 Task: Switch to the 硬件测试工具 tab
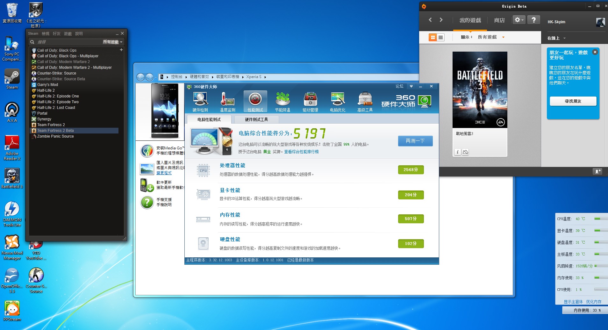(x=256, y=119)
